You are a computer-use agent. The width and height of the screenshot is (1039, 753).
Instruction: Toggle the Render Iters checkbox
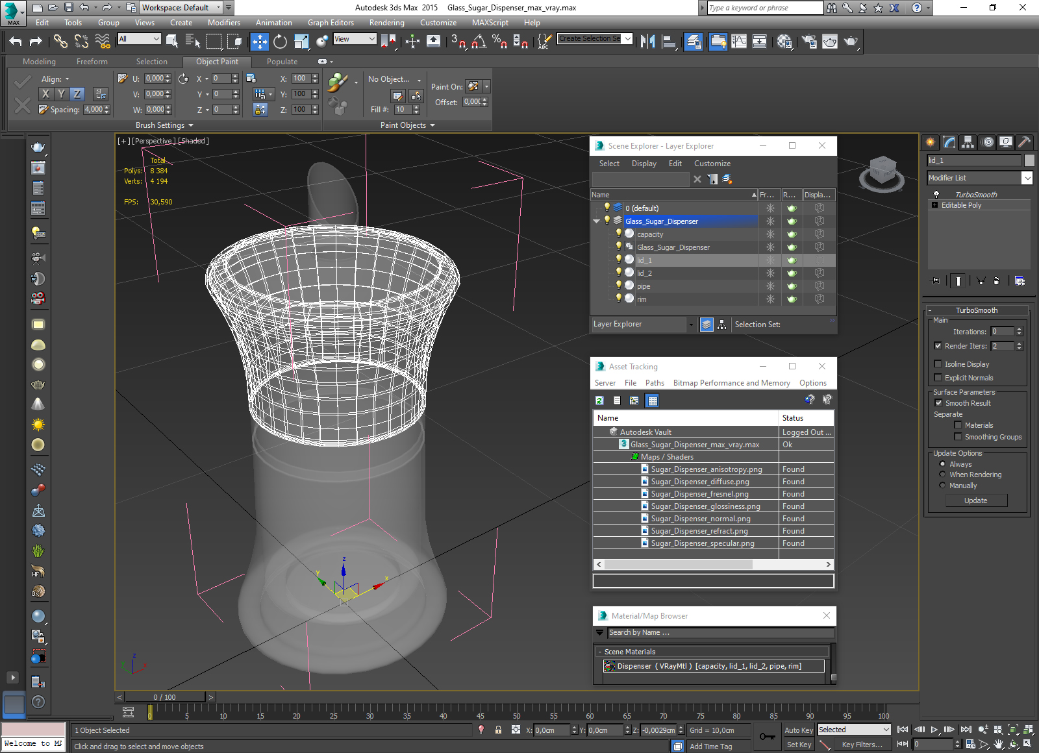938,346
